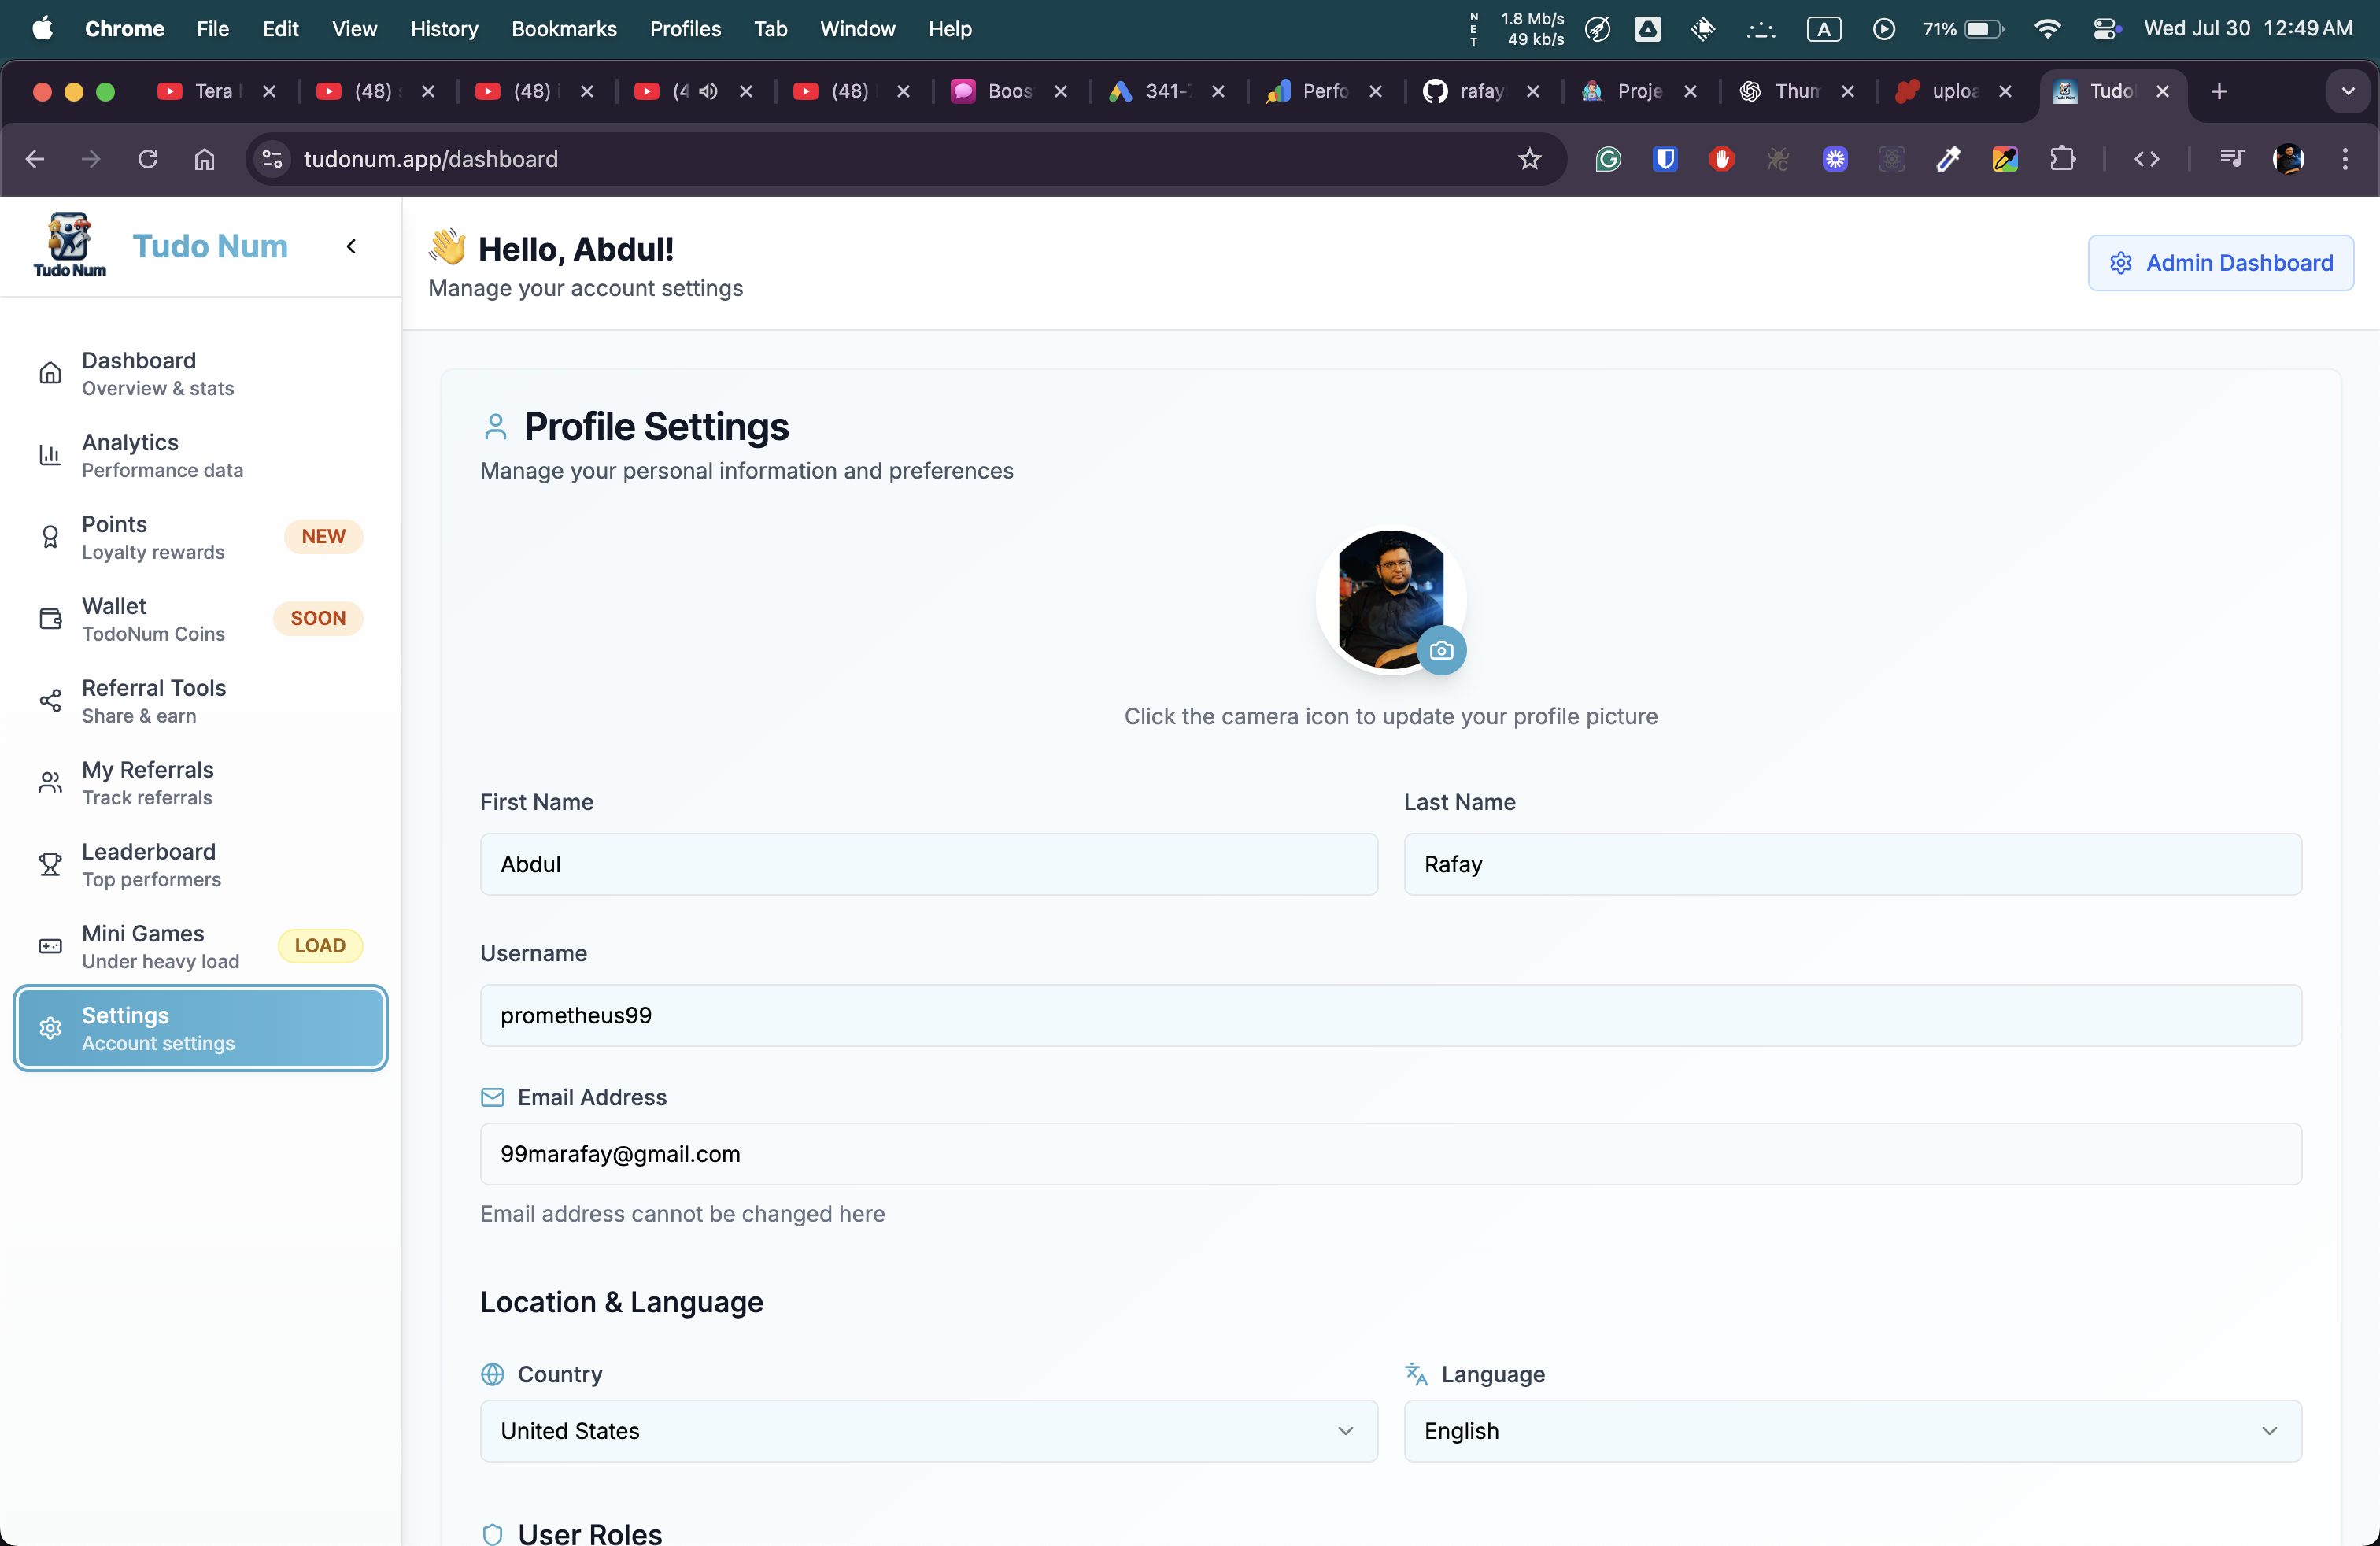This screenshot has height=1546, width=2380.
Task: Open the Country dropdown showing United States
Action: point(929,1431)
